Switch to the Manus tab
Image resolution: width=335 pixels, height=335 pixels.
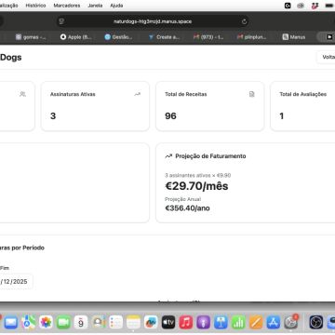pyautogui.click(x=294, y=37)
